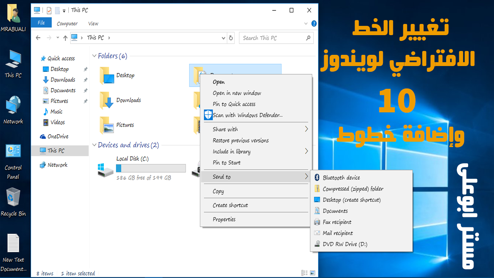Click the Downloads folder icon in Folders group
Viewport: 494px width, 278px height.
click(x=107, y=100)
